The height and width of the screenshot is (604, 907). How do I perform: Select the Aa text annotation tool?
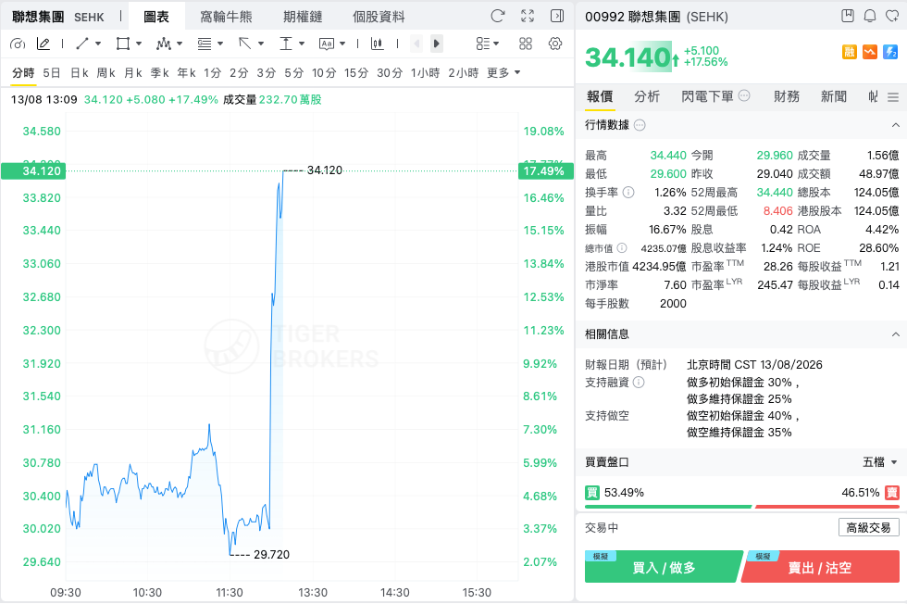[x=326, y=44]
